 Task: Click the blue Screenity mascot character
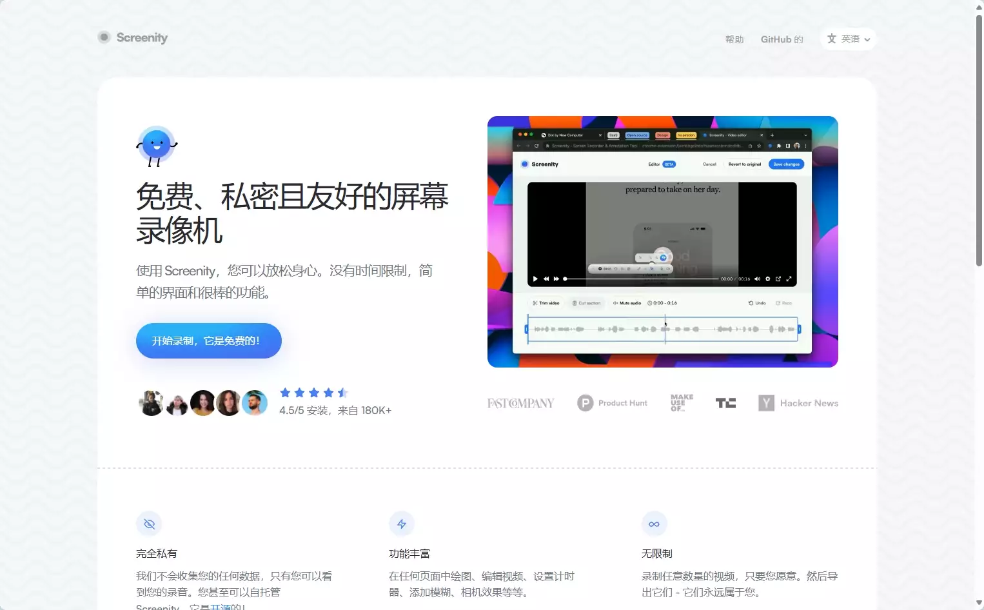coord(157,146)
